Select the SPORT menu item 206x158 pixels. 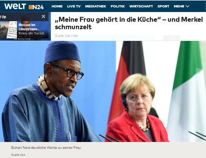[163, 6]
